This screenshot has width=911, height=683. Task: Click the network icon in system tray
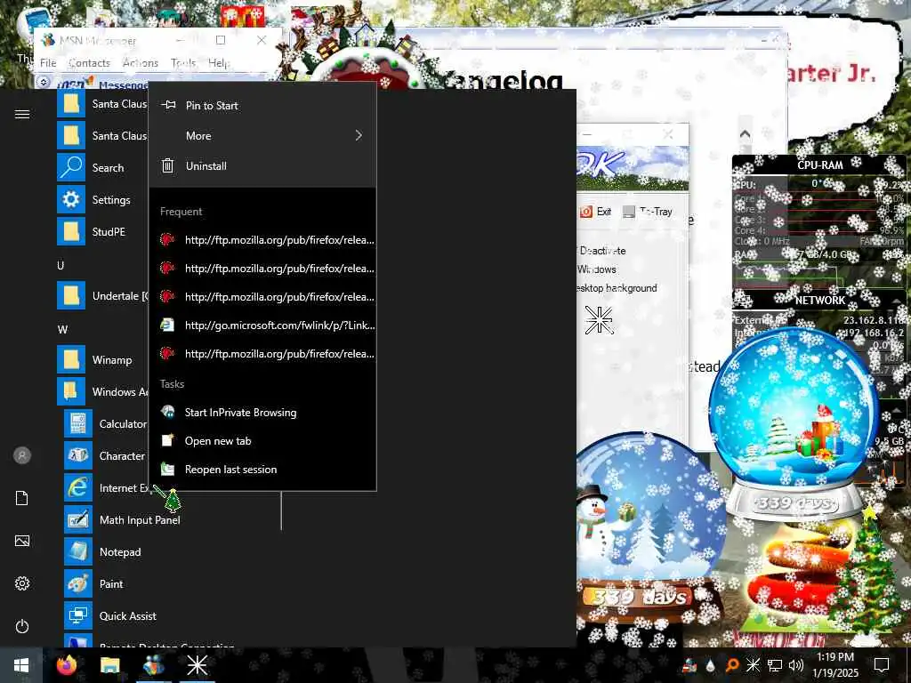click(775, 665)
